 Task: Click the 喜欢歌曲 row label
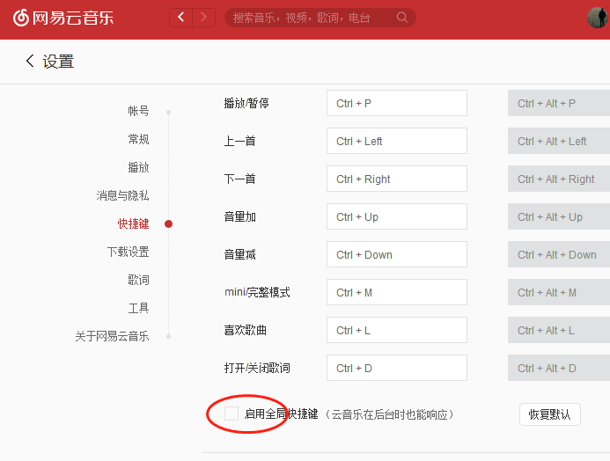point(245,330)
